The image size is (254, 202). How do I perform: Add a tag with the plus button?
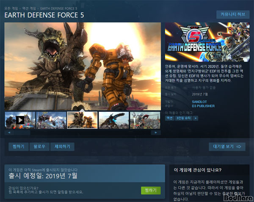(196, 118)
